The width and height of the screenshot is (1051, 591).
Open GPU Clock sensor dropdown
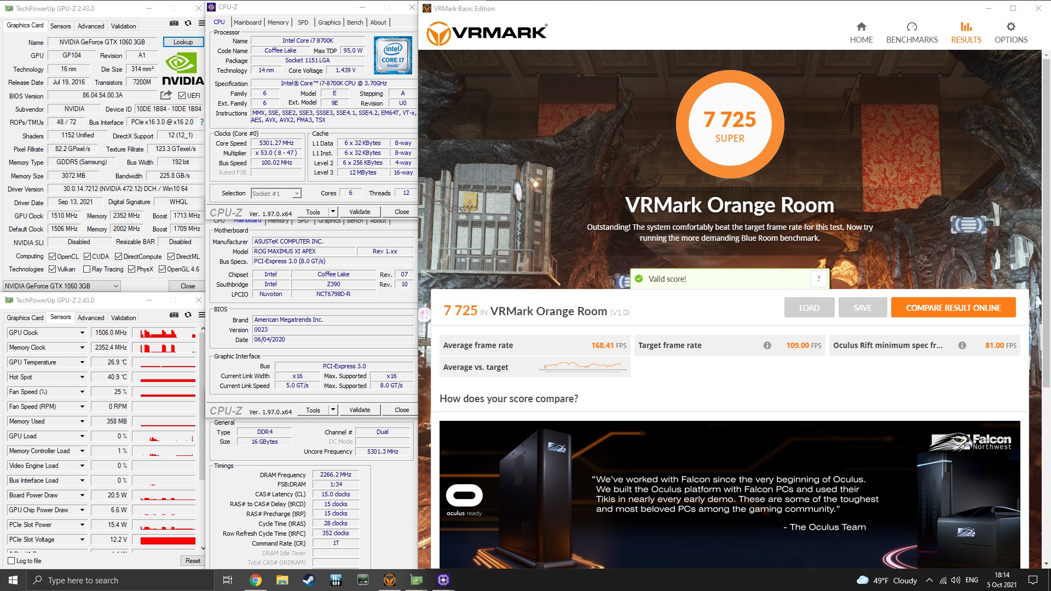click(x=82, y=333)
